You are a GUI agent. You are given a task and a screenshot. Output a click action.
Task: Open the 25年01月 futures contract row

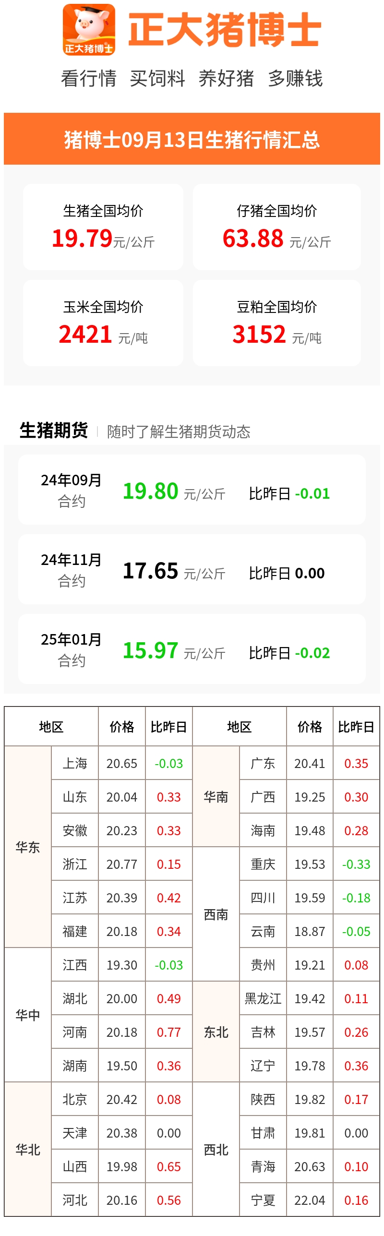(x=192, y=649)
